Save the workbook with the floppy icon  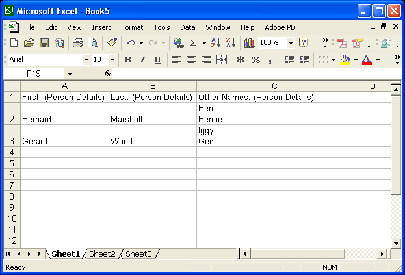tap(44, 43)
